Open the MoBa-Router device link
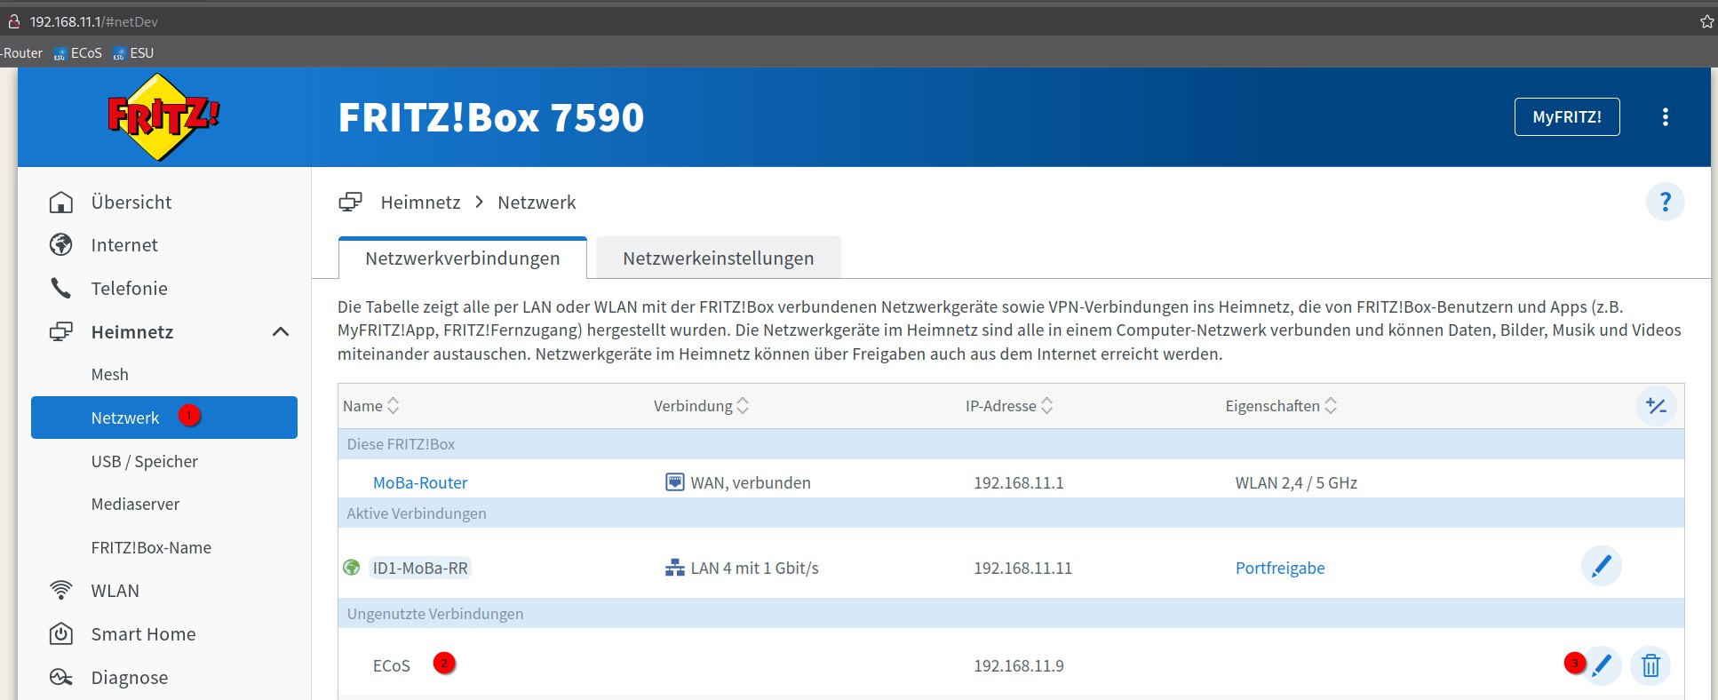 coord(420,483)
